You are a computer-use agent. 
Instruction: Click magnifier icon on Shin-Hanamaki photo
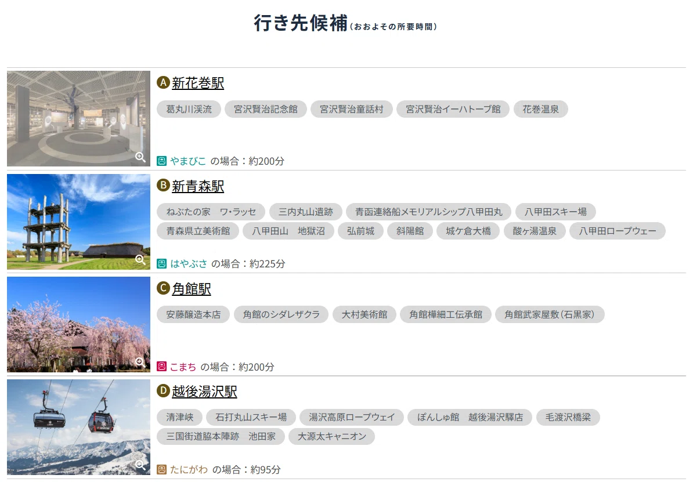(140, 157)
